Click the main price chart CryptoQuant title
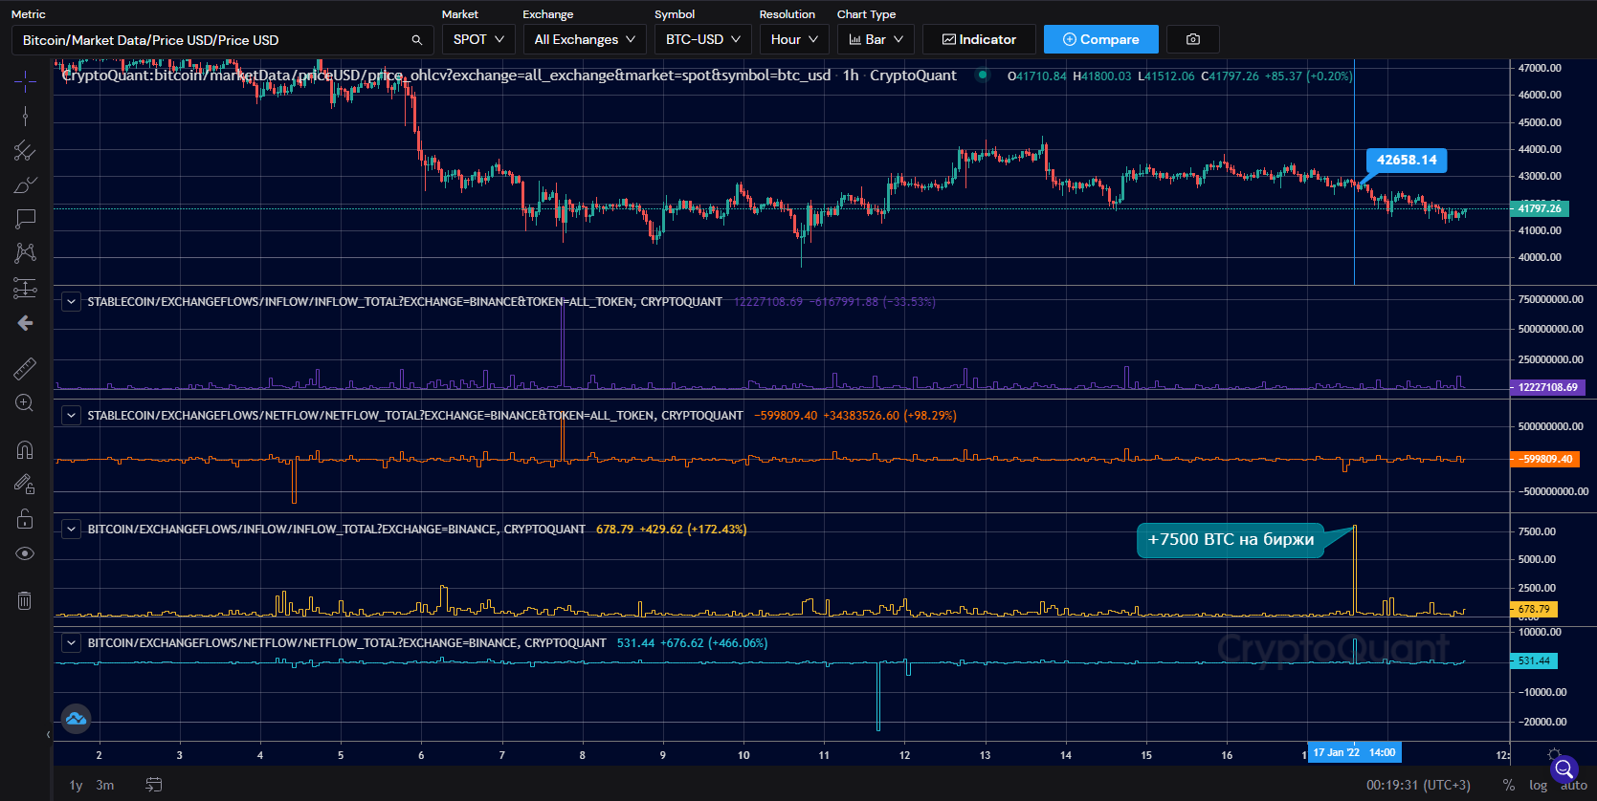This screenshot has width=1597, height=801. (x=509, y=76)
